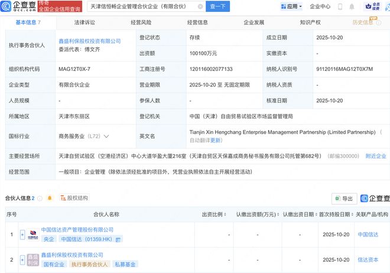Open the 应用 apps grid menu
390x273 pixels.
(x=290, y=6)
